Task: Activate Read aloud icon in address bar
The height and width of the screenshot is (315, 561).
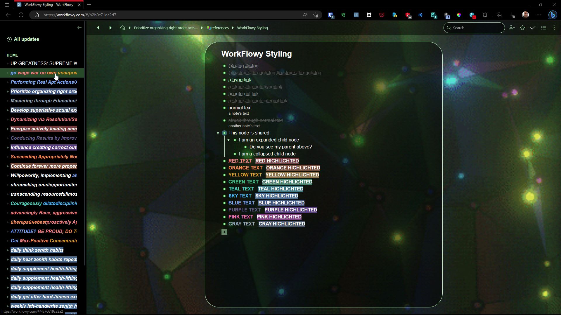Action: 305,15
